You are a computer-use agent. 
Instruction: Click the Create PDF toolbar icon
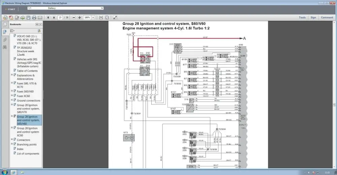coord(5,17)
